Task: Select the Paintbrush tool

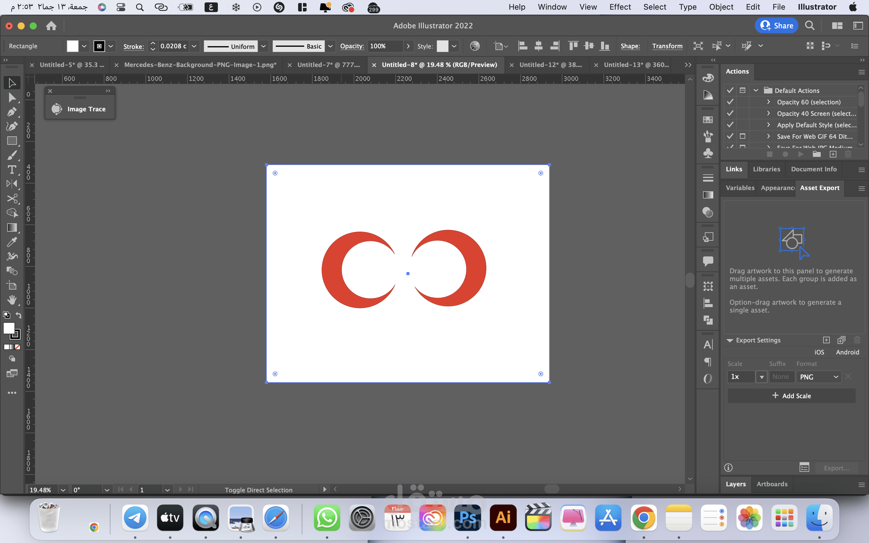Action: (x=12, y=155)
